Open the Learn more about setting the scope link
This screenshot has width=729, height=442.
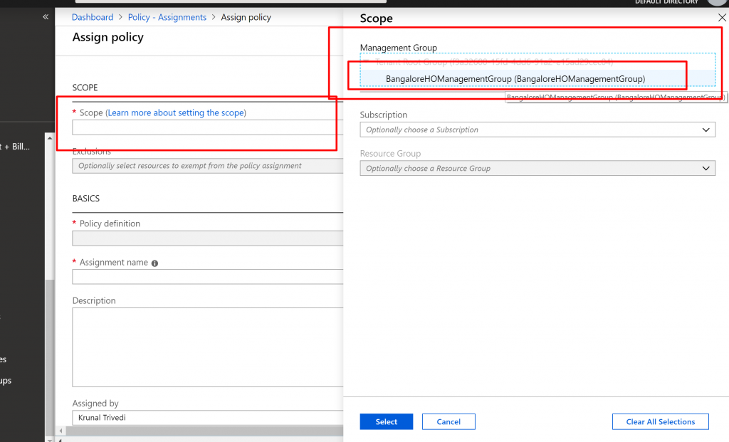[176, 113]
